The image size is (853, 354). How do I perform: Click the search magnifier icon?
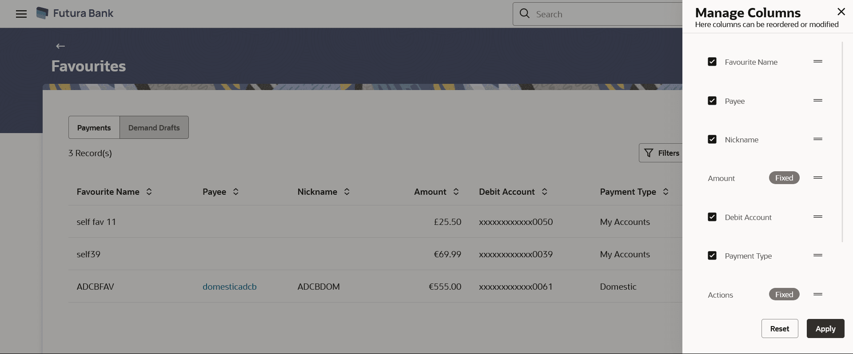[x=525, y=14]
